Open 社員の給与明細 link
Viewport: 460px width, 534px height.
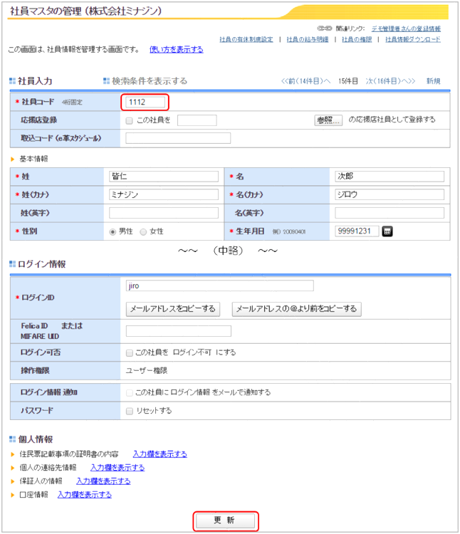coord(308,39)
